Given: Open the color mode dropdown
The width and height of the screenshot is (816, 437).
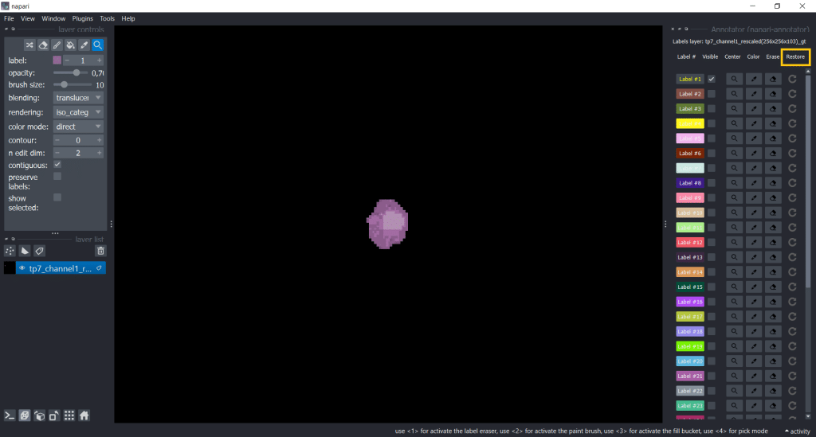Looking at the screenshot, I should tap(79, 127).
